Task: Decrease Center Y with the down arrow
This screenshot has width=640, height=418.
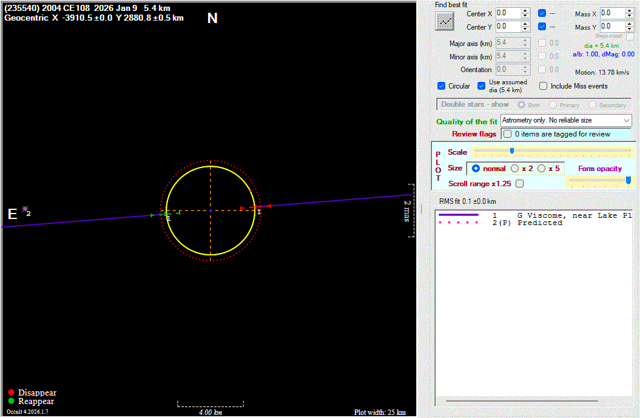Action: 525,29
